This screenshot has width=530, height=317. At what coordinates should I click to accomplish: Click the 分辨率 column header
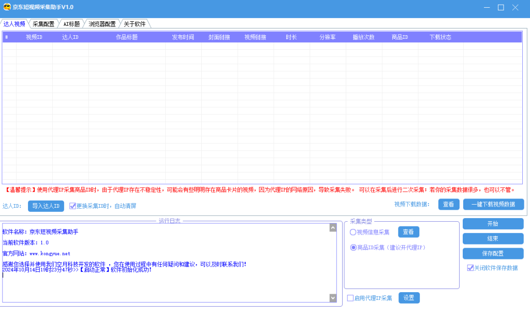(328, 37)
